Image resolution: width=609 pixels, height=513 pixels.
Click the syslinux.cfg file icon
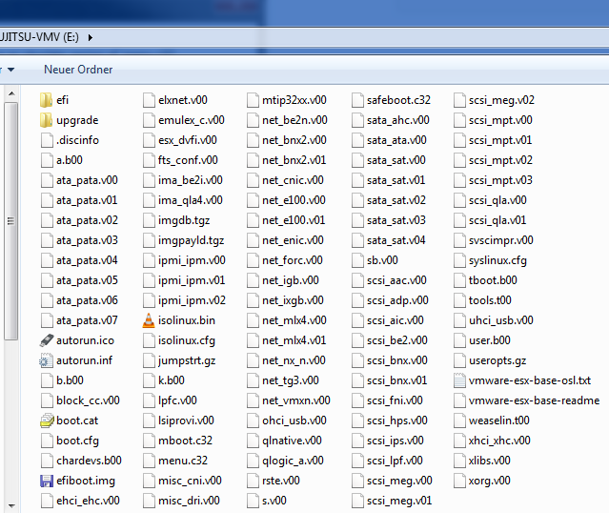click(459, 260)
